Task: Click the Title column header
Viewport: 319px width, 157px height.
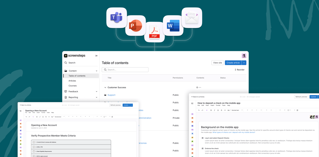Action: click(110, 78)
